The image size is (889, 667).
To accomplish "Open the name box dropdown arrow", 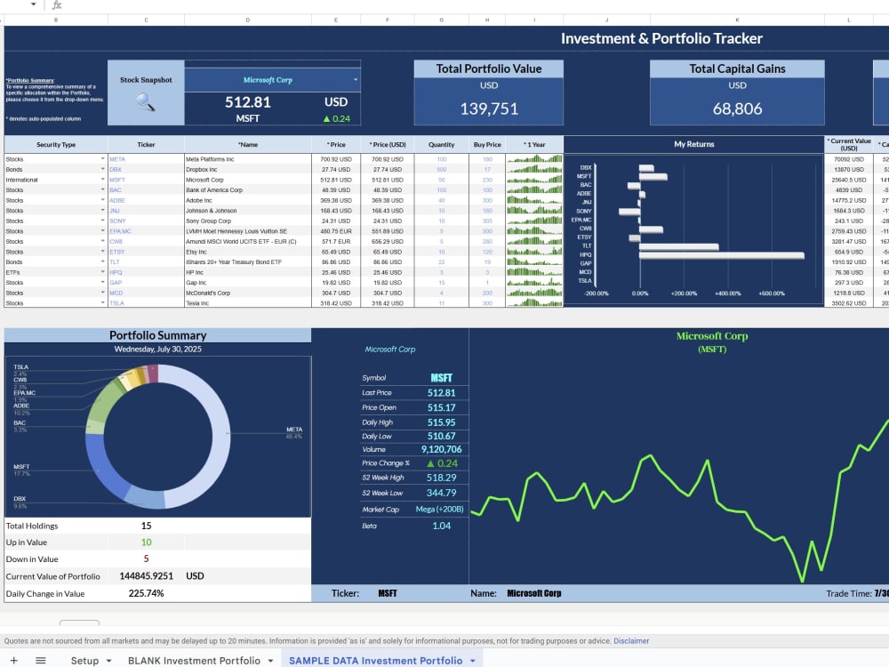I will 34,4.
